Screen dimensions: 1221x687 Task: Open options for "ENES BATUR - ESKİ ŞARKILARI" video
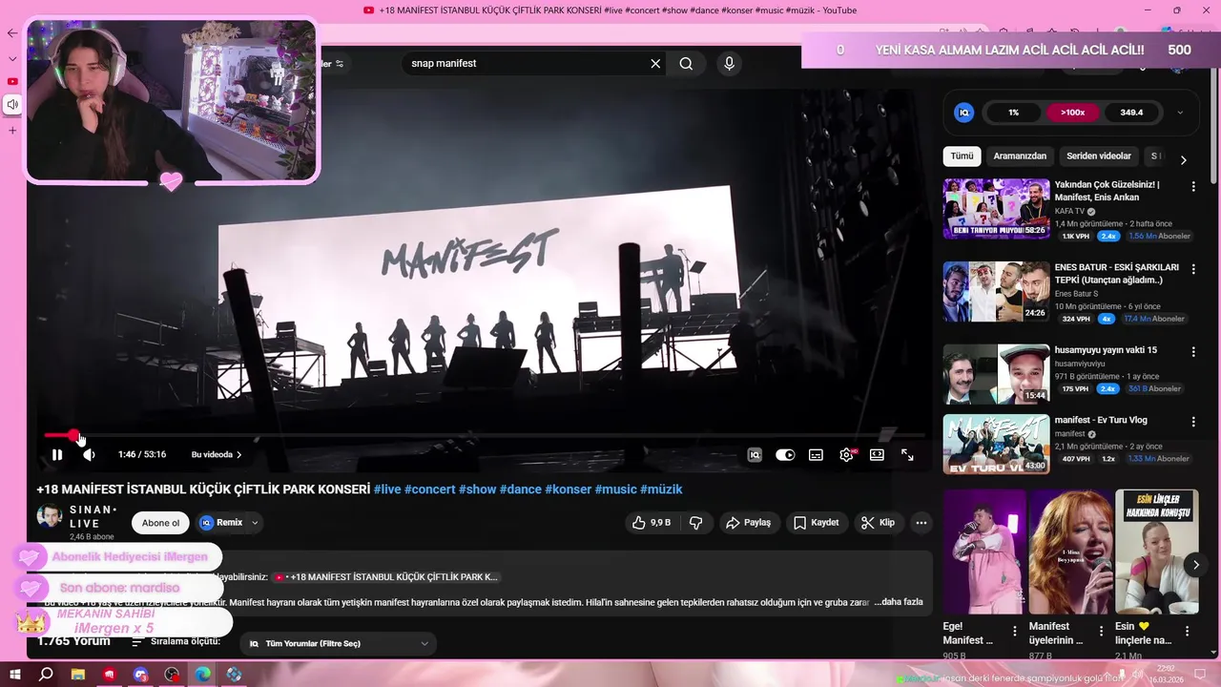pyautogui.click(x=1193, y=270)
